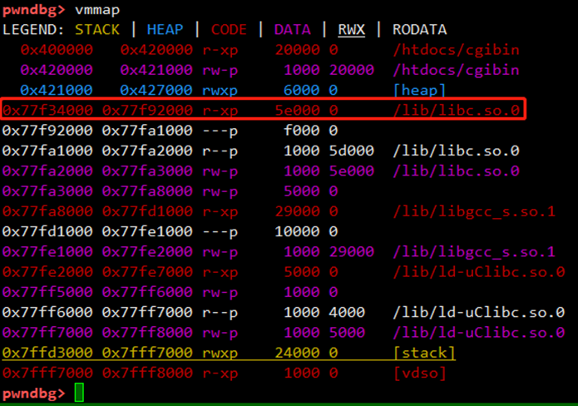This screenshot has width=578, height=406.
Task: Click offset 20000 in the rw-p cgibin row
Action: tap(352, 70)
